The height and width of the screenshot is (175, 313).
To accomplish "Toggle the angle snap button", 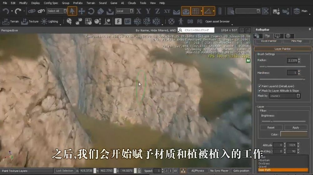I will [208, 11].
